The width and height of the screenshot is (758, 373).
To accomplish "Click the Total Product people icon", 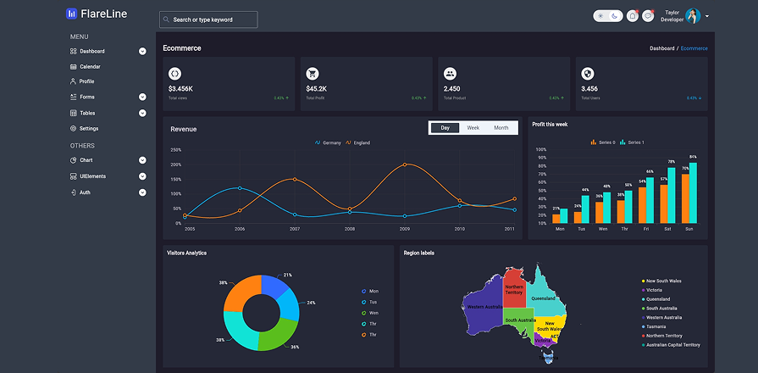I will 450,74.
